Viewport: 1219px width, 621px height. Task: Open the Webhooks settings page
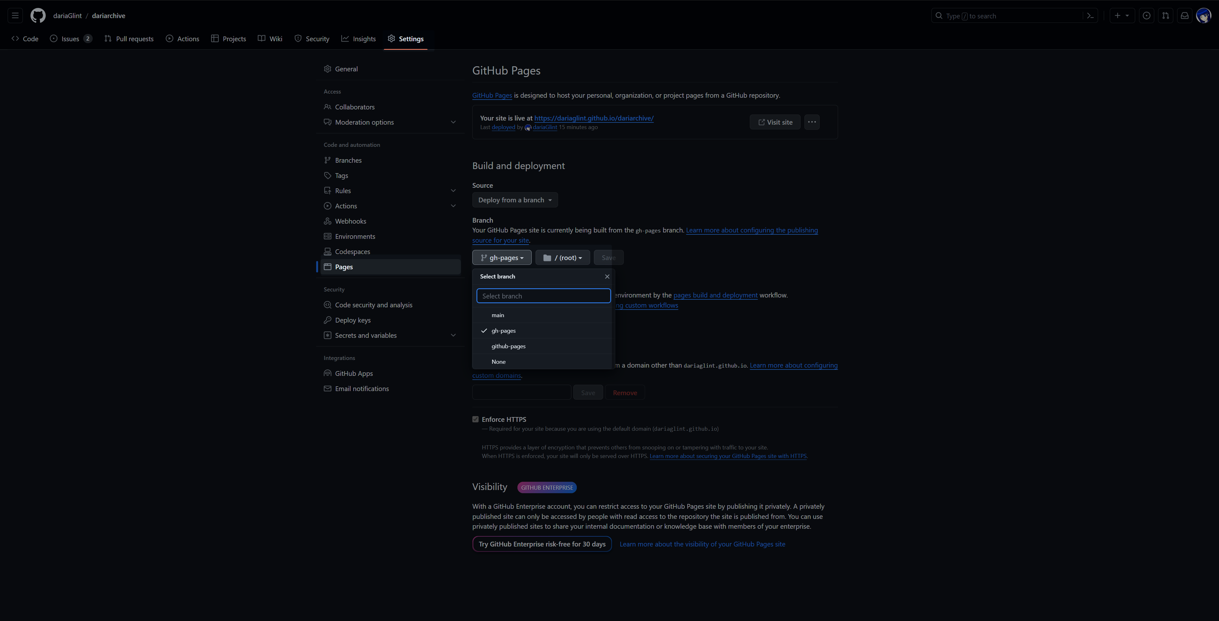(350, 221)
